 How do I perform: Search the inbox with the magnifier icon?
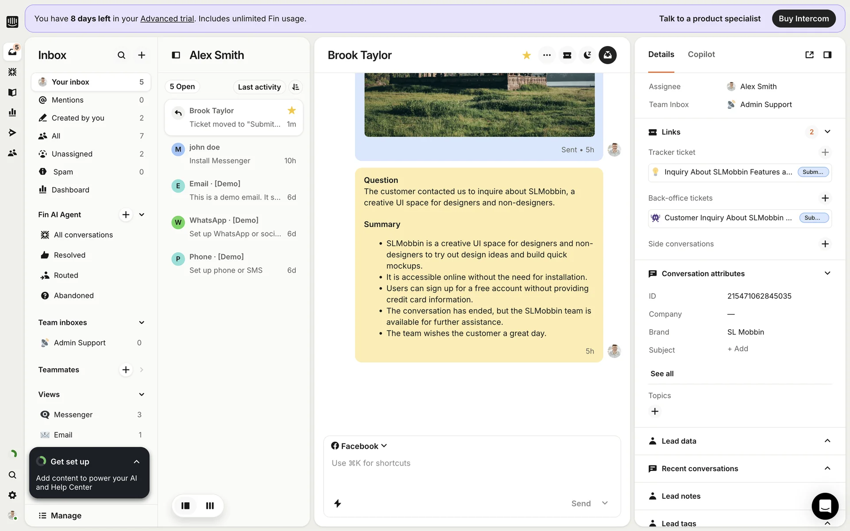(121, 55)
